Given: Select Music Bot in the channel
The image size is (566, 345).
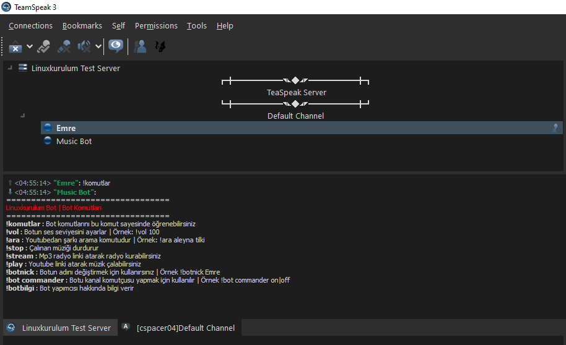Looking at the screenshot, I should [x=74, y=142].
